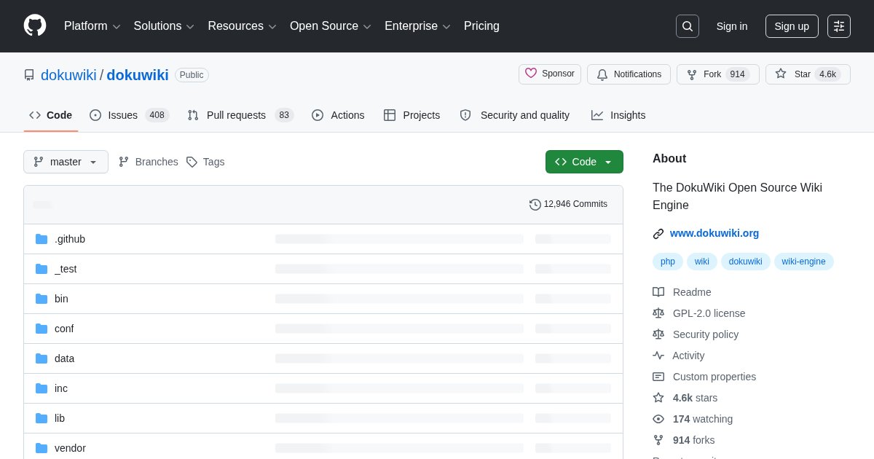Image resolution: width=874 pixels, height=459 pixels.
Task: Click the Fork icon in the Fork button
Action: (692, 74)
